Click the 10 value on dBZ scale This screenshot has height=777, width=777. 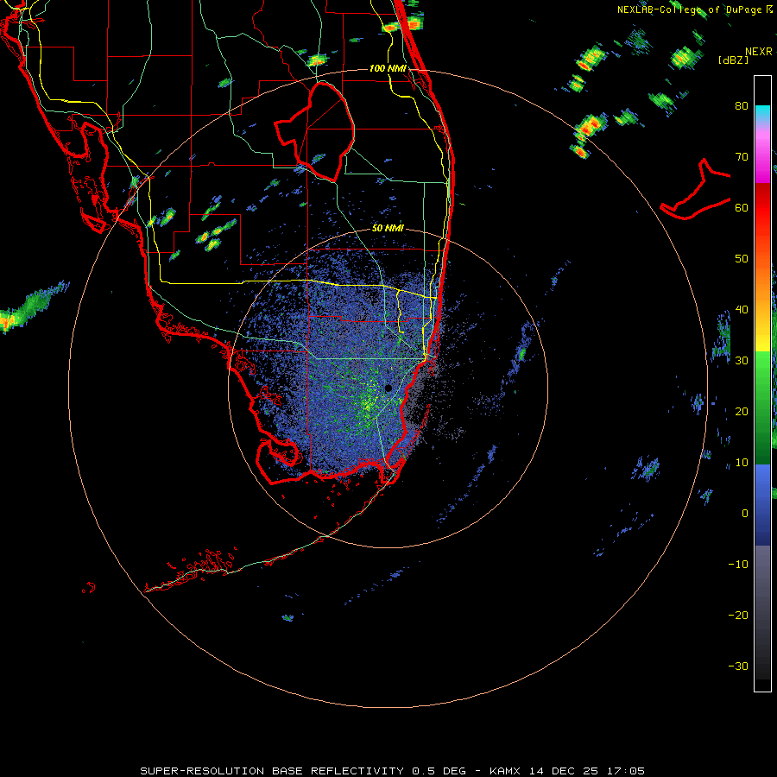[x=742, y=463]
